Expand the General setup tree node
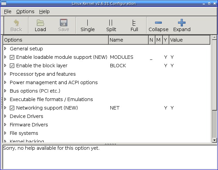 click(x=5, y=49)
